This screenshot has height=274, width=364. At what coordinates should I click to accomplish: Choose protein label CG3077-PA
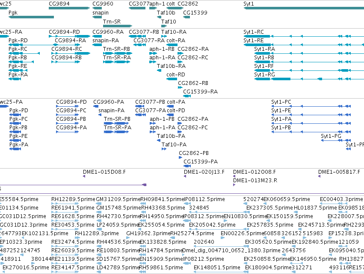[151, 111]
